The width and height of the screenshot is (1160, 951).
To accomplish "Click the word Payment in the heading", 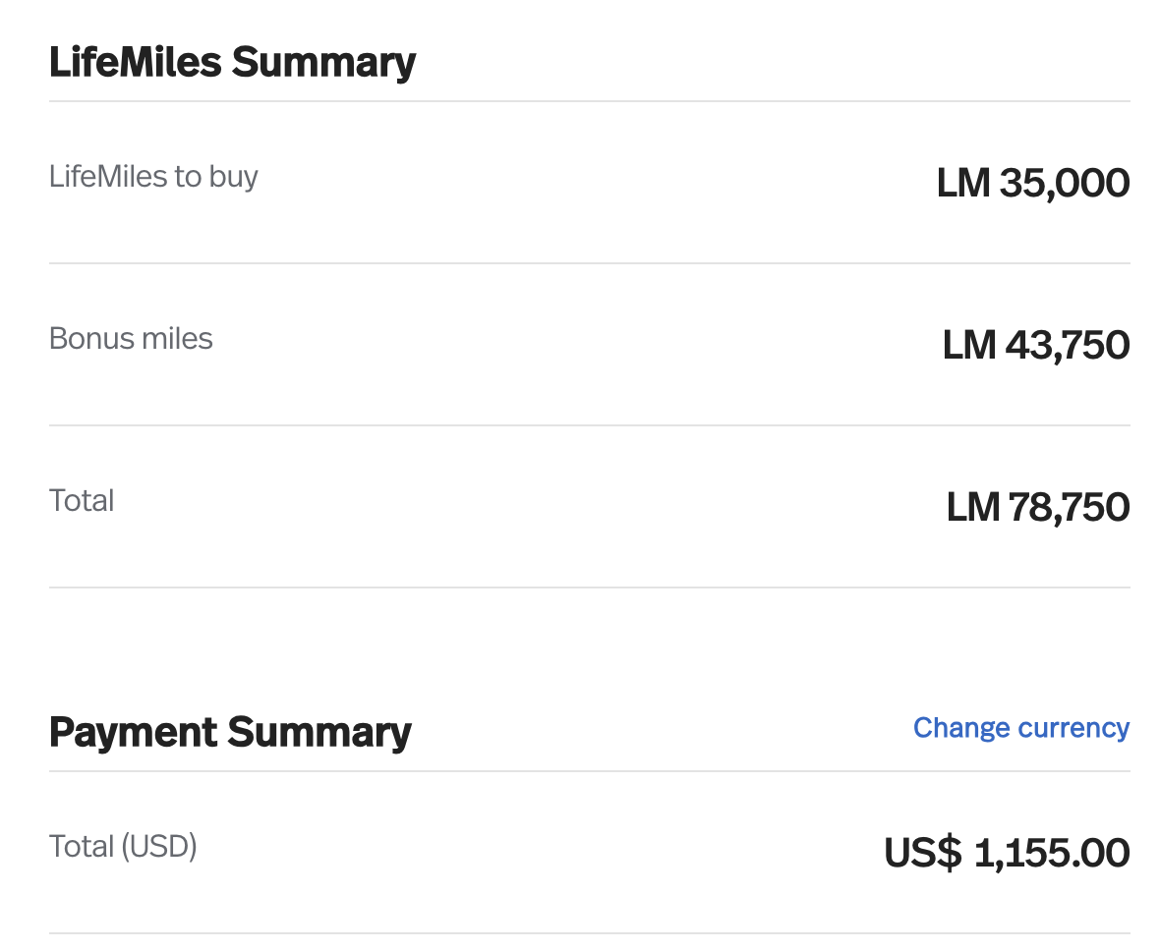I will click(133, 733).
